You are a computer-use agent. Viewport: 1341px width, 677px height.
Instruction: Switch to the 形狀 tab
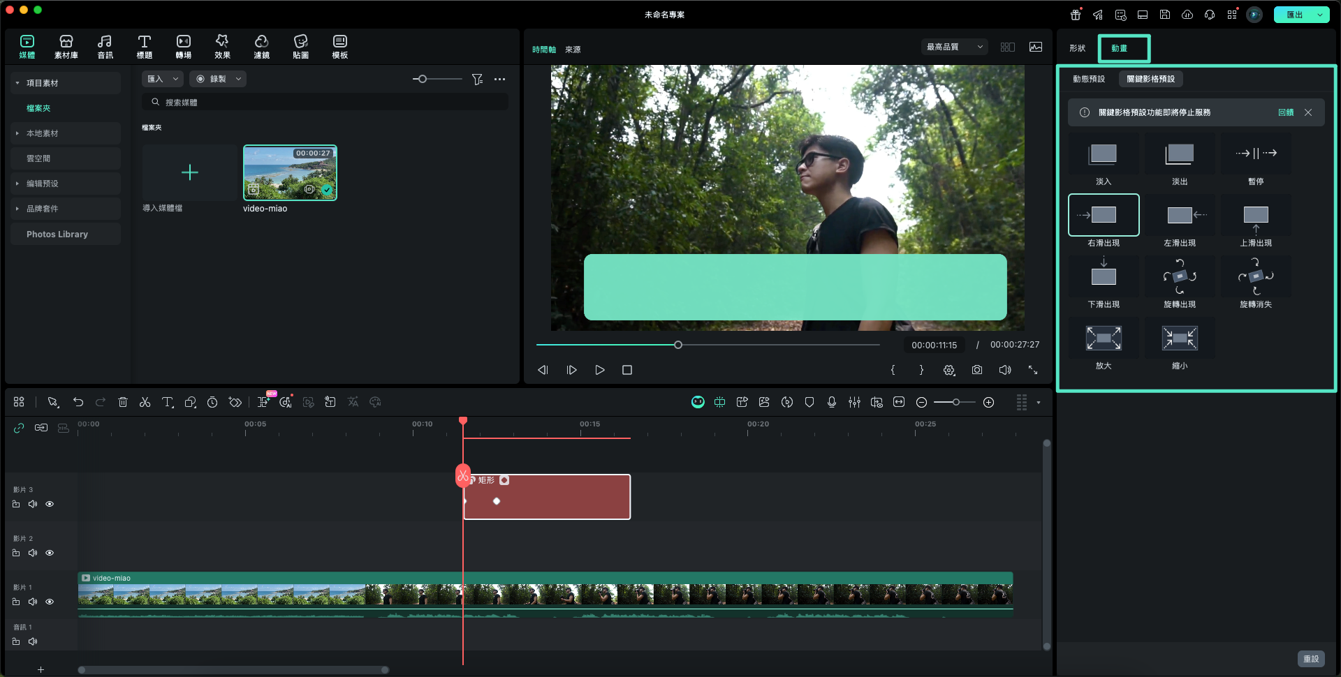(1077, 48)
